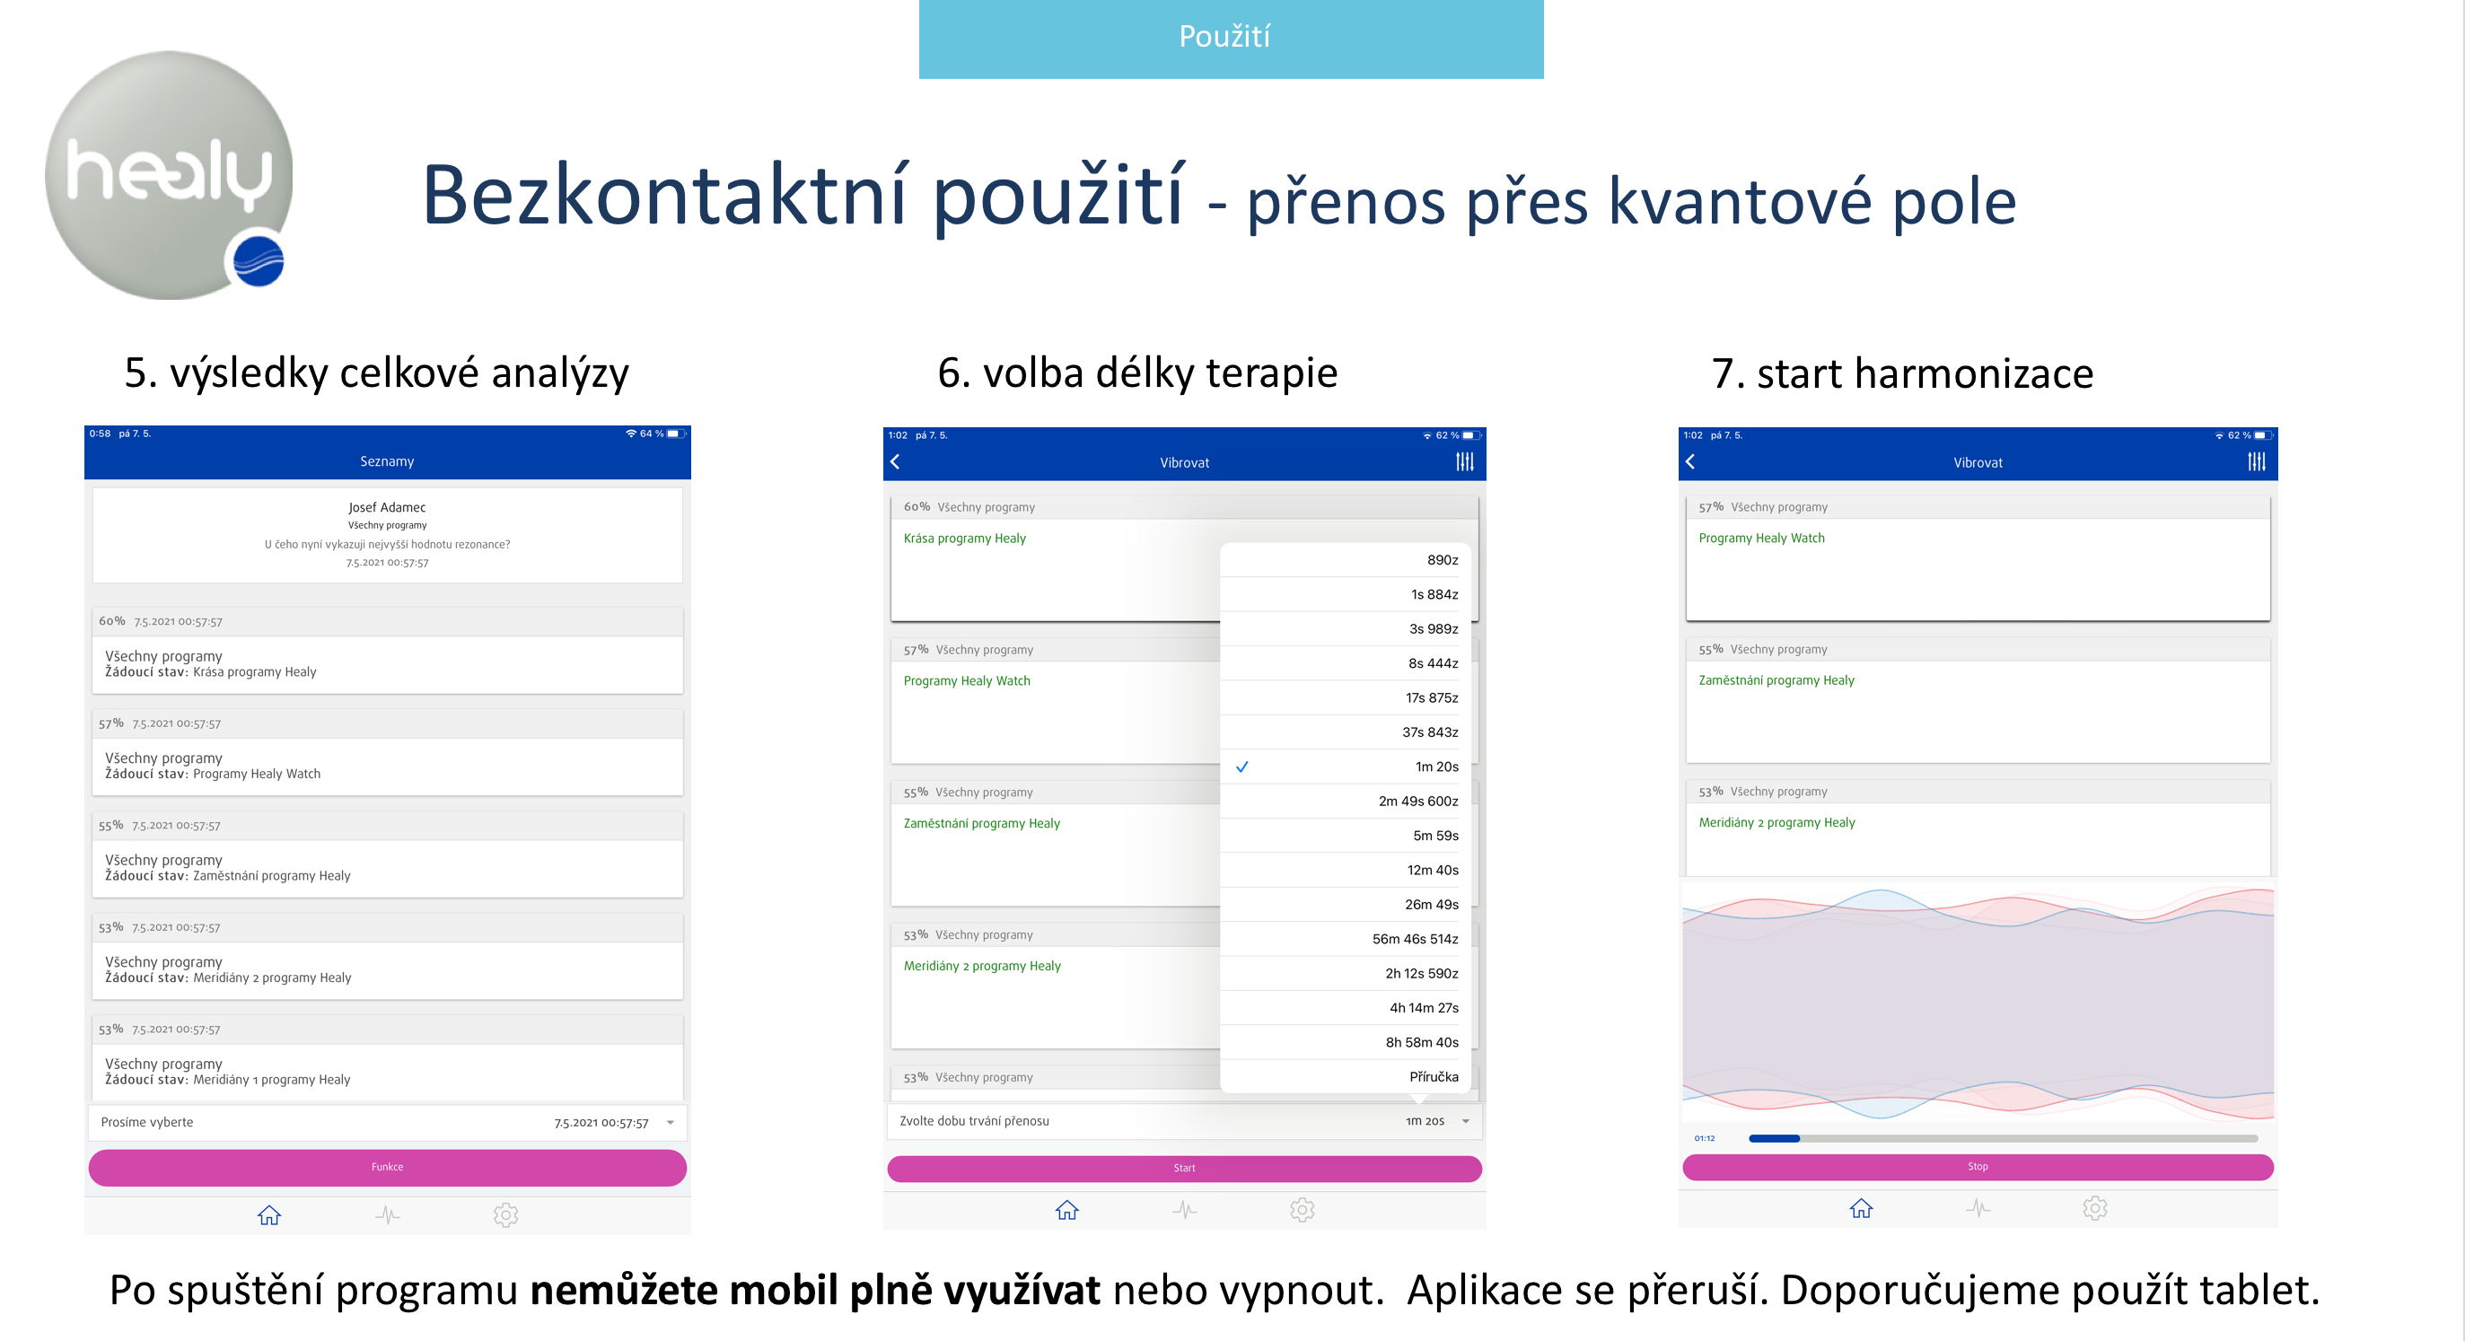Select 2m 49s 600z duration
The width and height of the screenshot is (2465, 1341).
click(x=1346, y=801)
